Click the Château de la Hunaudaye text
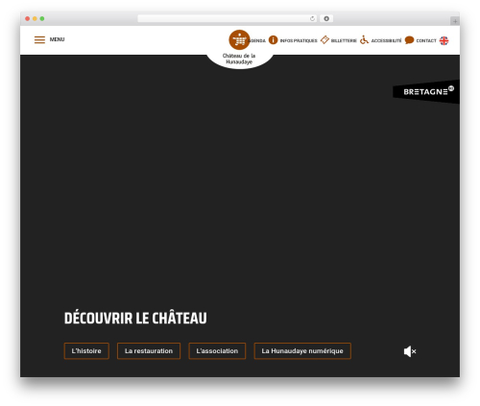This screenshot has width=480, height=406. pyautogui.click(x=239, y=59)
